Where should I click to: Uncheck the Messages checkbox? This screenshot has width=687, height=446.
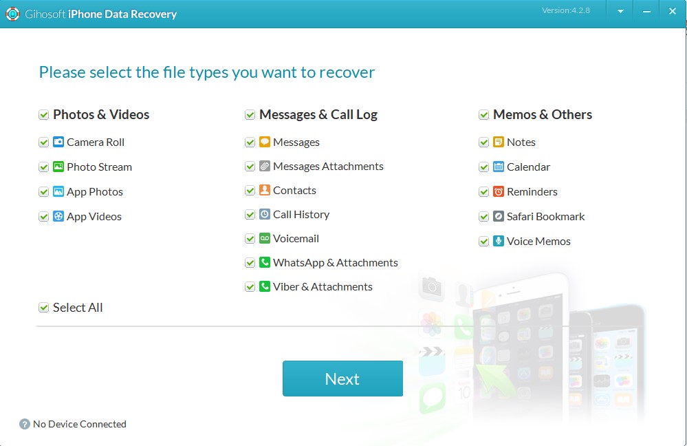click(250, 142)
